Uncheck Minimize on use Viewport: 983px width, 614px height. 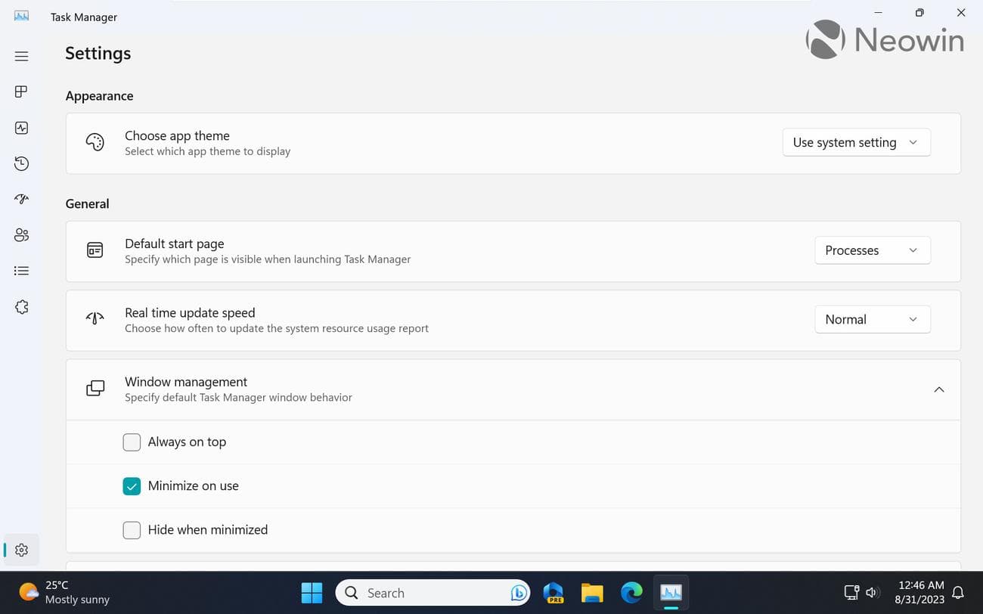click(132, 485)
